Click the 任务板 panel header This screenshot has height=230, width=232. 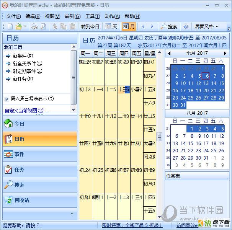(197, 176)
